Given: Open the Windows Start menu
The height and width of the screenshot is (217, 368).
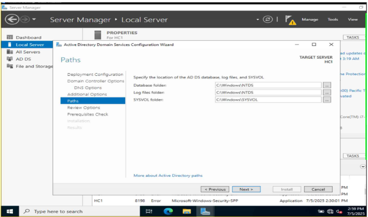Looking at the screenshot, I should (x=10, y=211).
